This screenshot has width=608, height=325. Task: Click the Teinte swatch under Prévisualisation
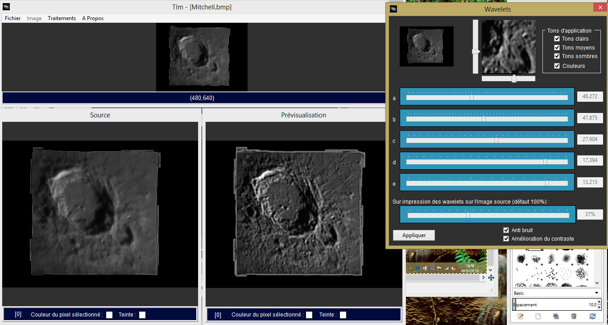tap(343, 315)
